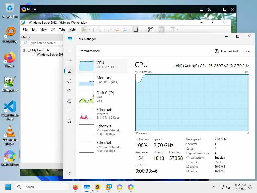Click console view icon in VMware toolbar
This screenshot has height=193, width=257.
[x=161, y=30]
